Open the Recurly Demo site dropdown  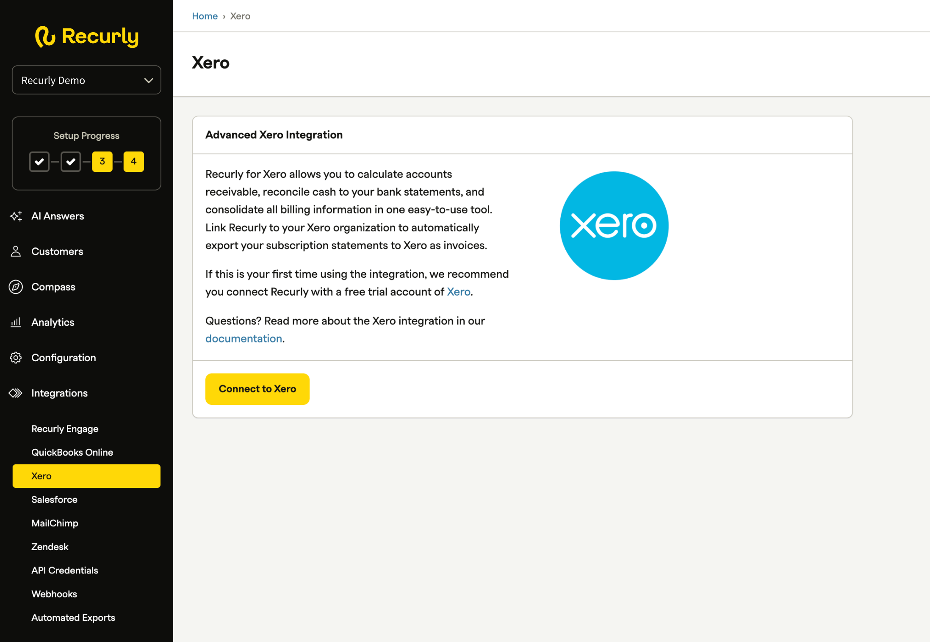click(86, 80)
